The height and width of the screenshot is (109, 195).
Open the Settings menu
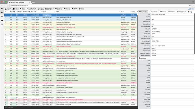(x=59, y=9)
